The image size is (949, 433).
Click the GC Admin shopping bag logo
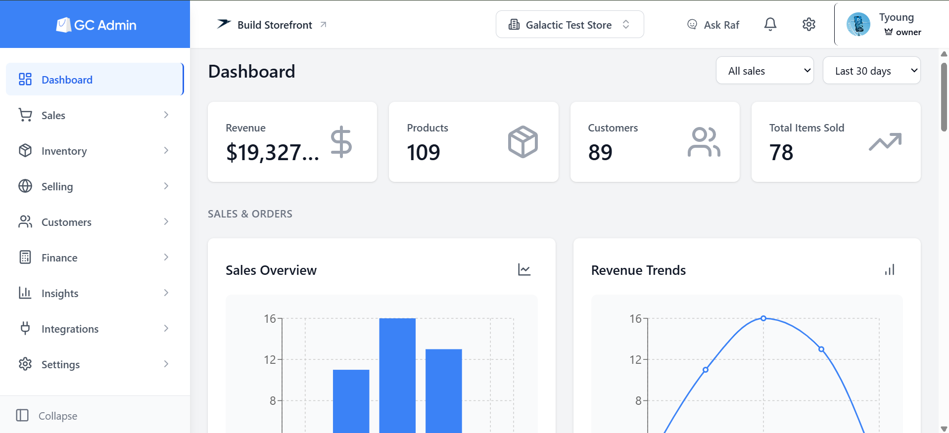pos(63,25)
